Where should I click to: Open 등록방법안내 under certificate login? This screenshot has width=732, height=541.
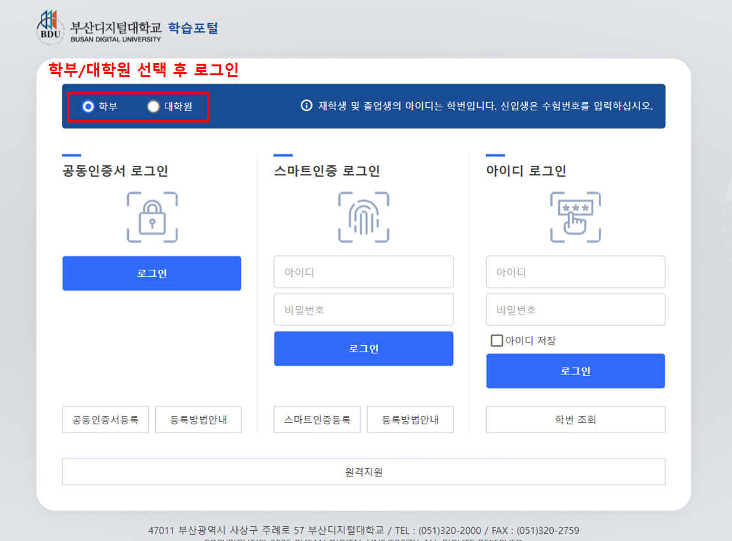pos(198,419)
